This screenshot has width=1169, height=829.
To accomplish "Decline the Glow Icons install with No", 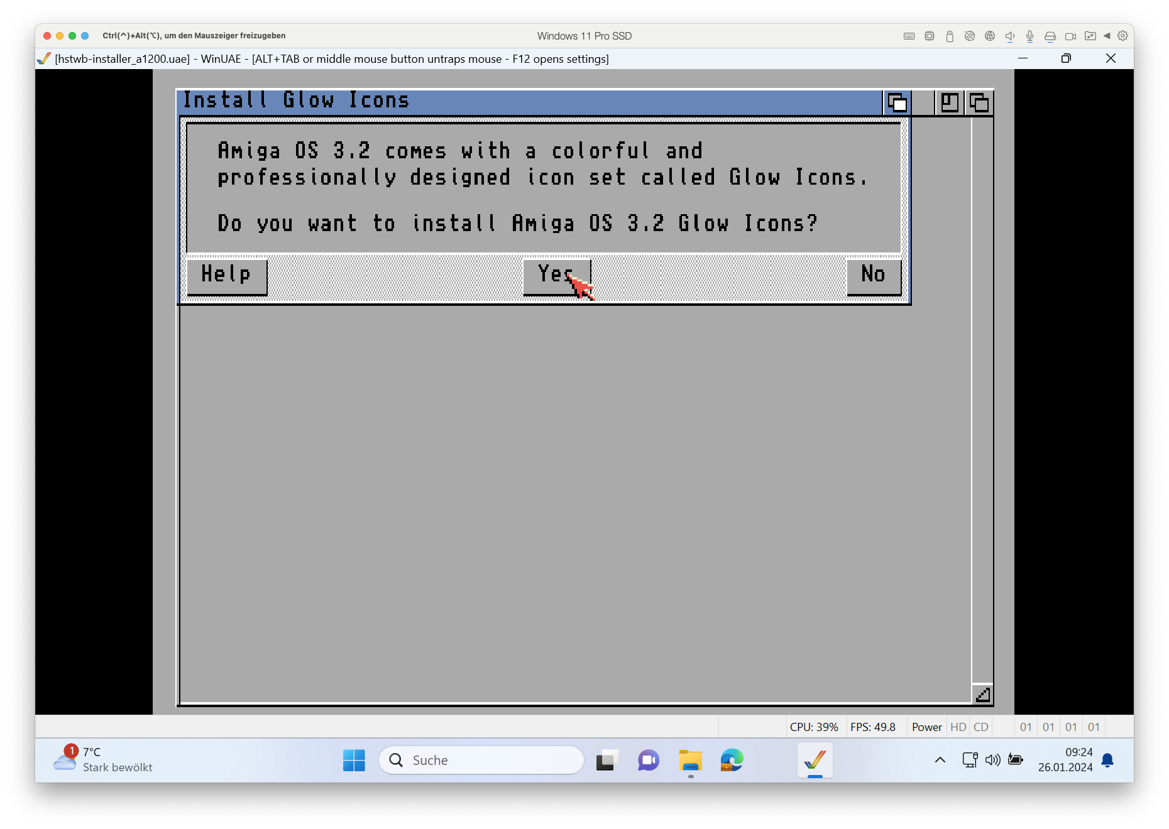I will click(x=873, y=276).
